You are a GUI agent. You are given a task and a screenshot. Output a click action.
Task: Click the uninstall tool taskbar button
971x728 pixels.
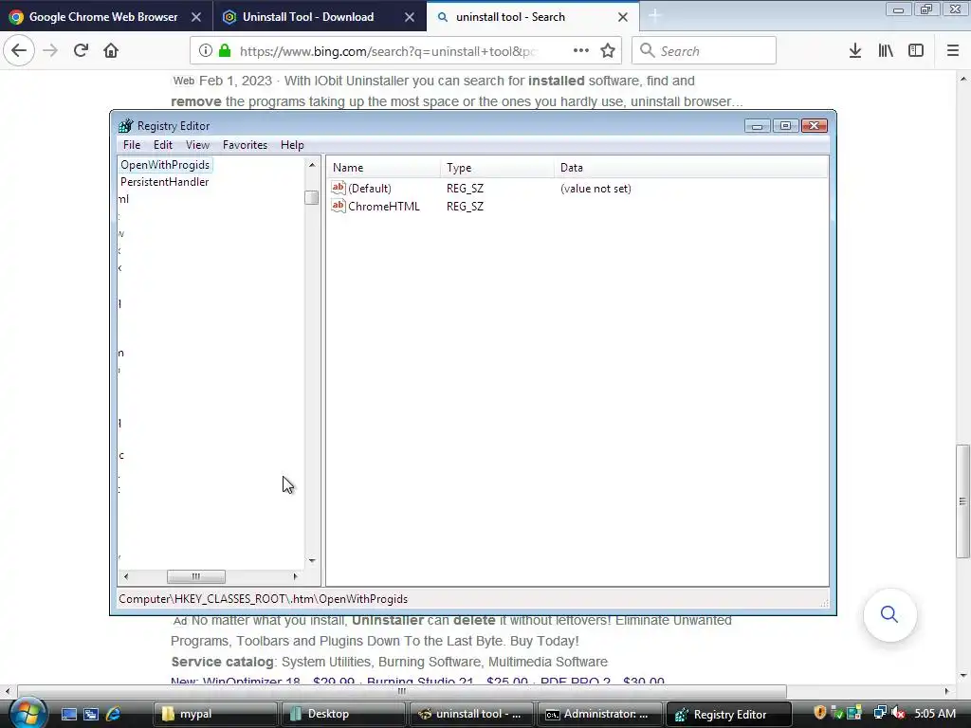pyautogui.click(x=470, y=714)
